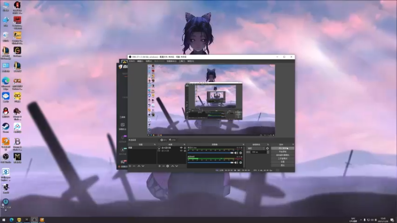The width and height of the screenshot is (397, 223).
Task: Open OBS Settings from Controls
Action: click(282, 162)
